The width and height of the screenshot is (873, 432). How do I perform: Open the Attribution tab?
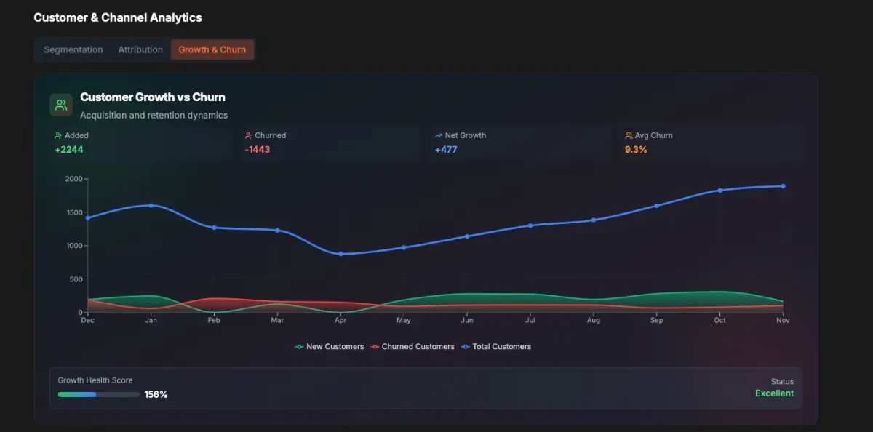tap(140, 49)
